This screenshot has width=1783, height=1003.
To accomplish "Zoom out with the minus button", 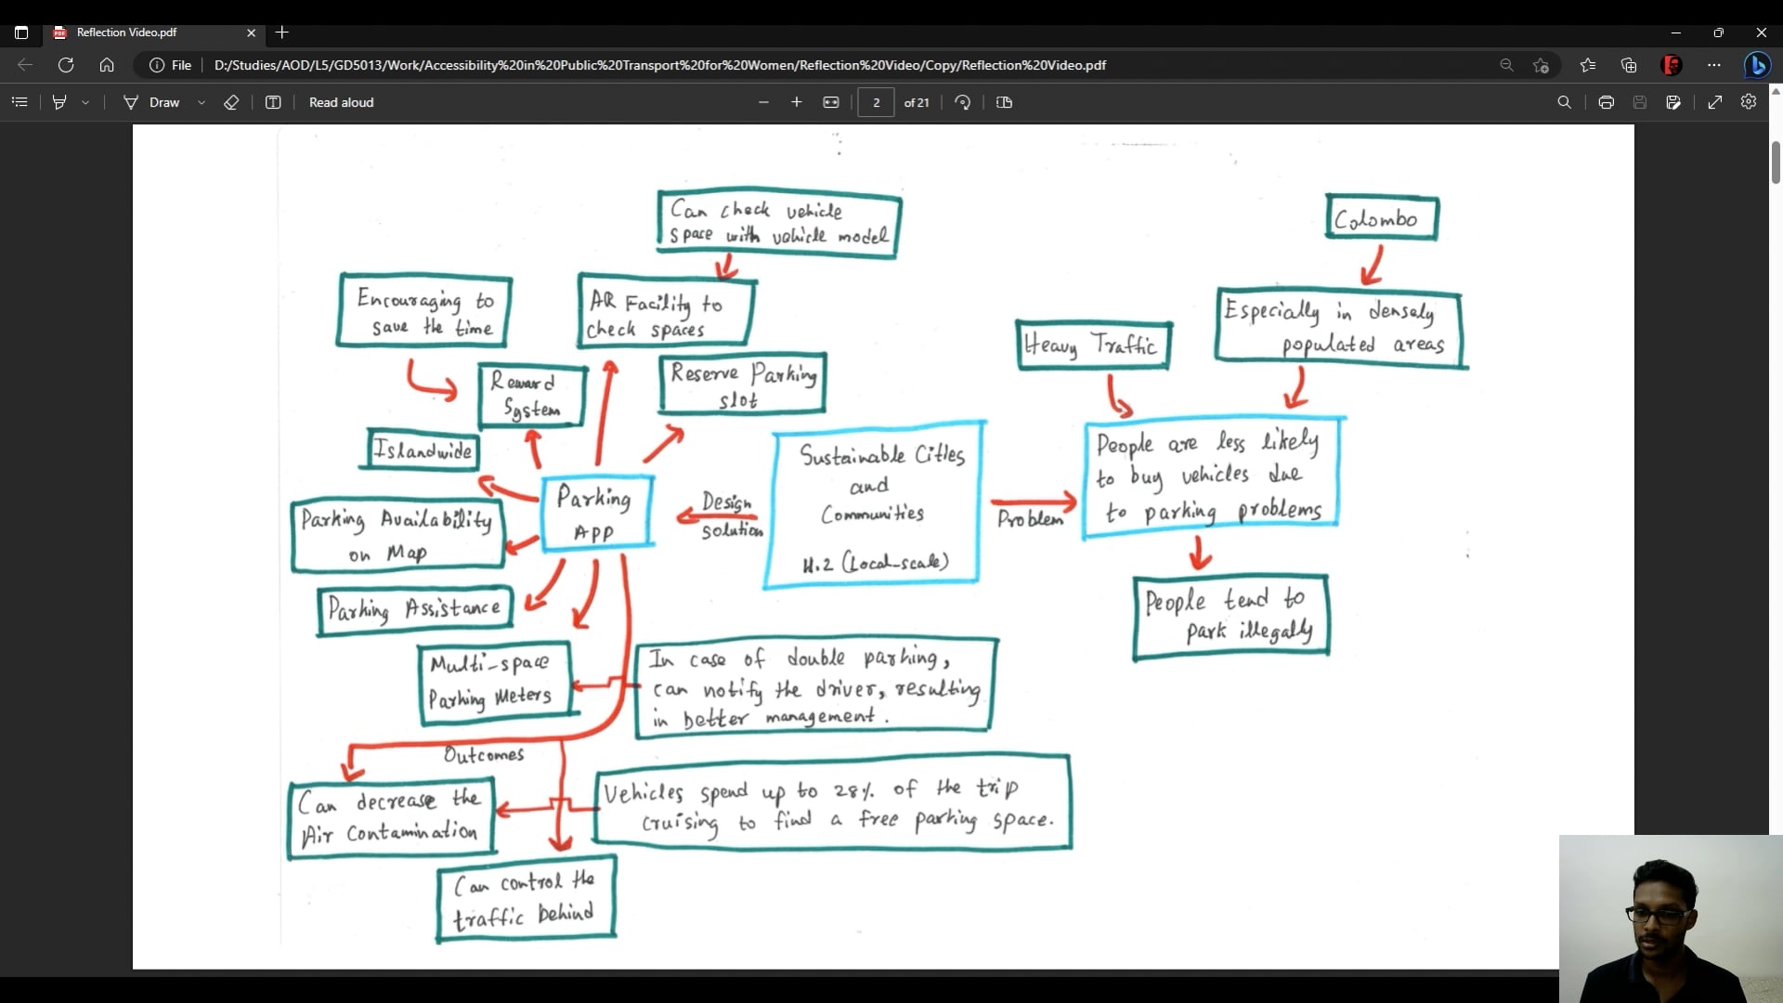I will click(763, 102).
